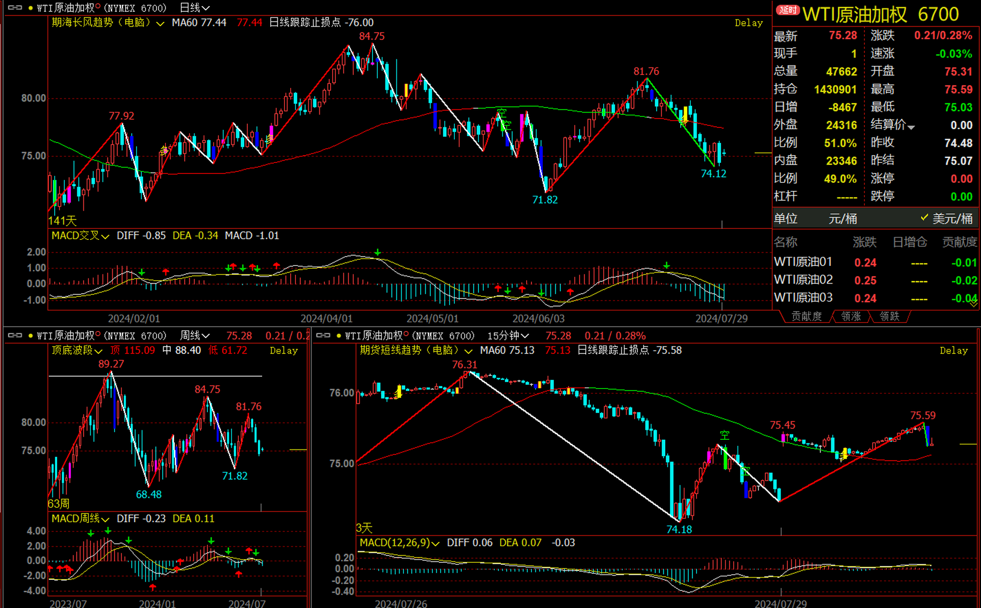Click the 日线跟踪止损点 -76.00 readout
The height and width of the screenshot is (608, 981).
(321, 23)
